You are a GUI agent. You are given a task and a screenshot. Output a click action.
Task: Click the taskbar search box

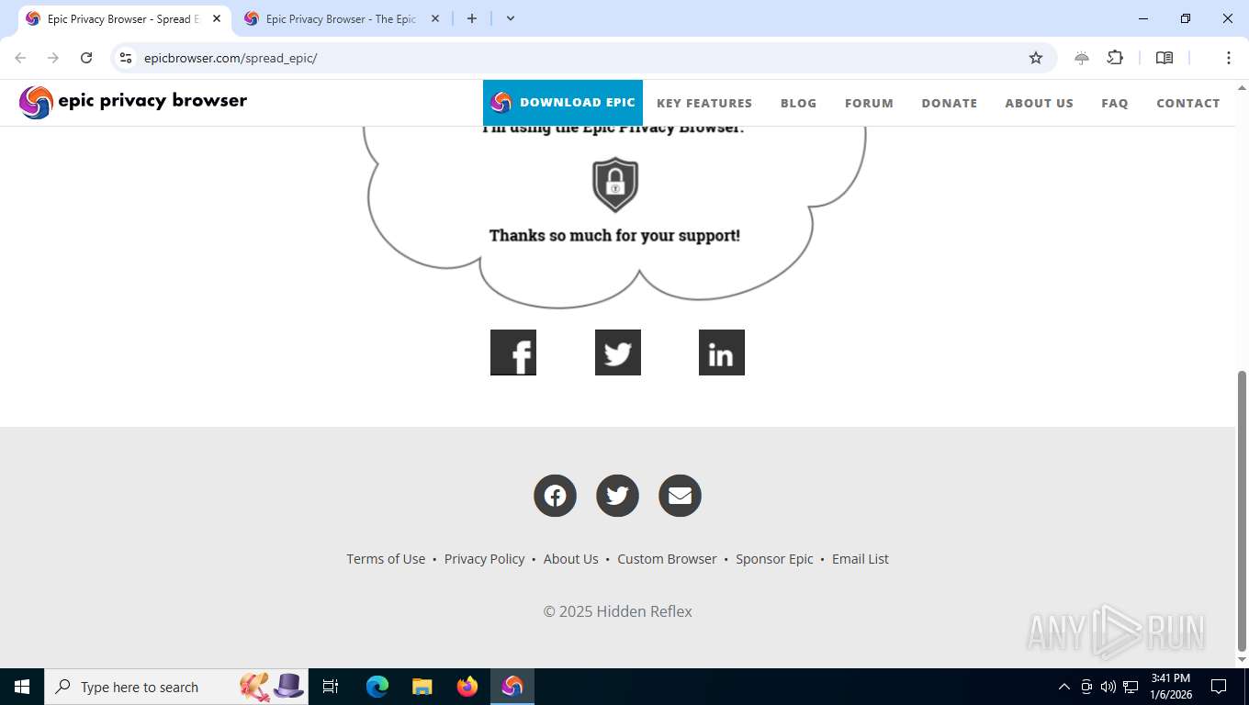(x=176, y=687)
